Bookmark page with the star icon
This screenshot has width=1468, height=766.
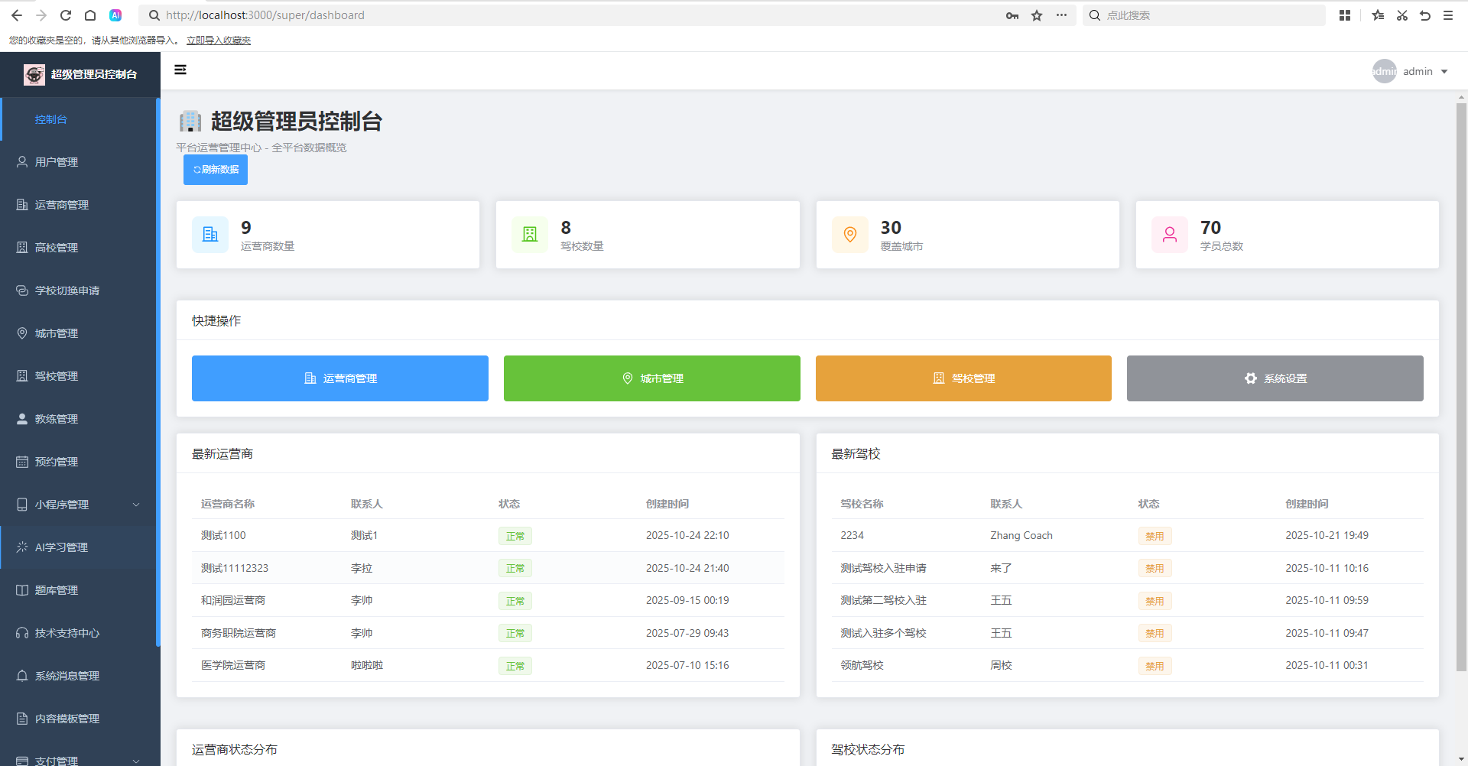coord(1037,15)
